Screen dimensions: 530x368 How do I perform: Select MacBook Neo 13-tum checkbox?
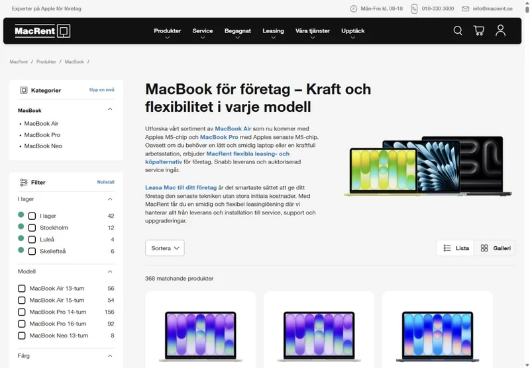(22, 336)
